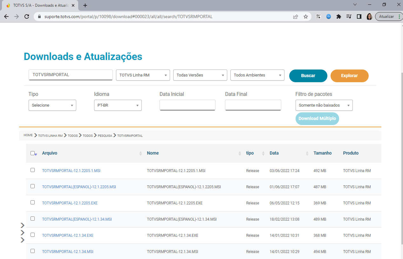This screenshot has height=259, width=403.
Task: Check box for TOTVSRMPORTAL-12.1.34.EXE
Action: pos(32,235)
